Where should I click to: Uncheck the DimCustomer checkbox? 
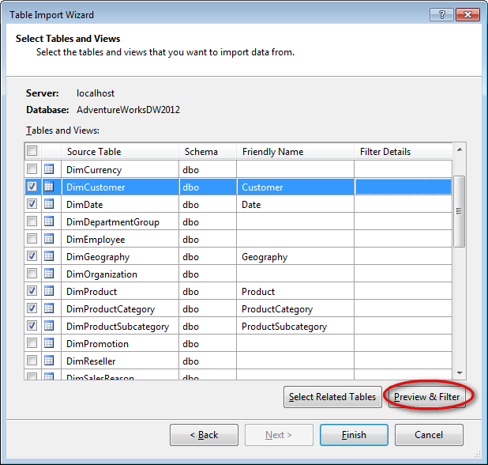32,187
